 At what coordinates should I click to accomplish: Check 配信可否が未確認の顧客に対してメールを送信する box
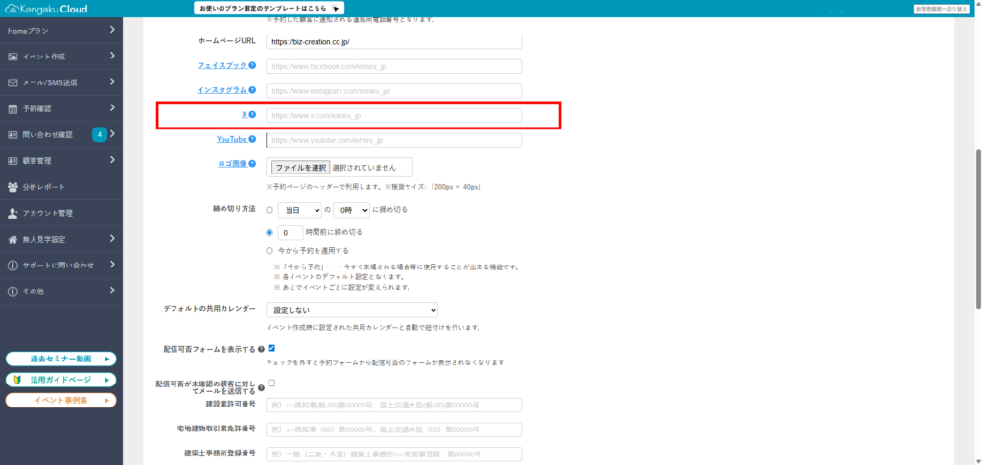271,383
